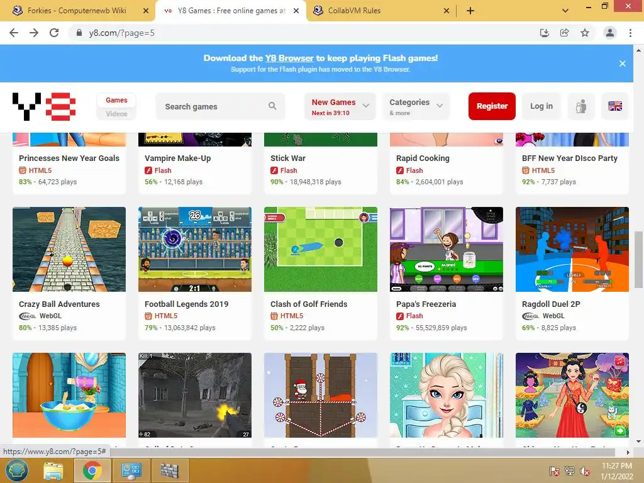Close the CollabVM Rules tab

click(447, 11)
